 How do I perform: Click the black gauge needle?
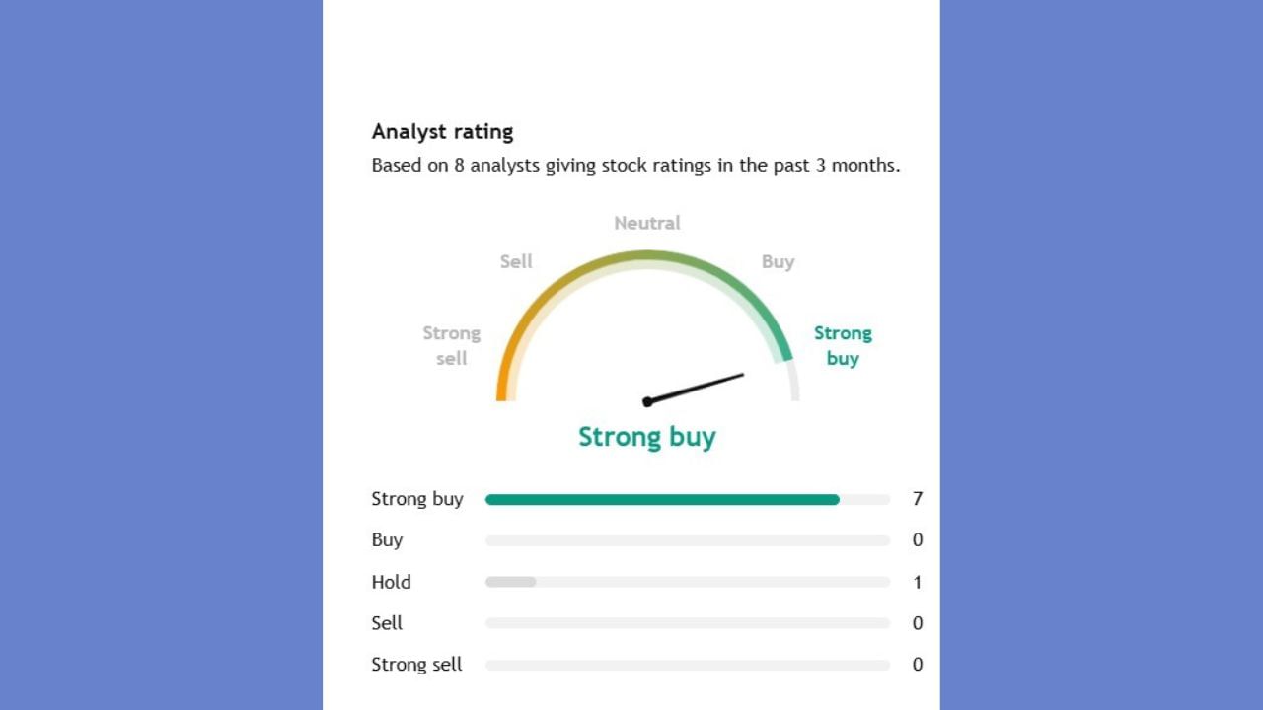[x=695, y=388]
